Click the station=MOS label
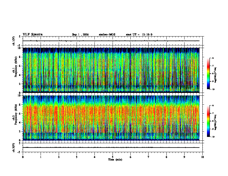 pos(107,35)
